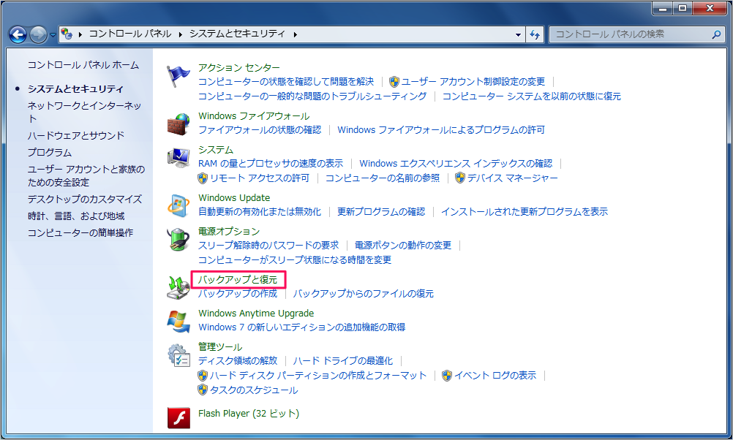Click the Action Center flag icon

coord(178,76)
